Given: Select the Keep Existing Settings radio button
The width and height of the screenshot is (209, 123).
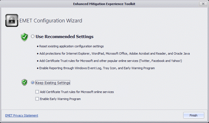Looking at the screenshot, I should 33,83.
